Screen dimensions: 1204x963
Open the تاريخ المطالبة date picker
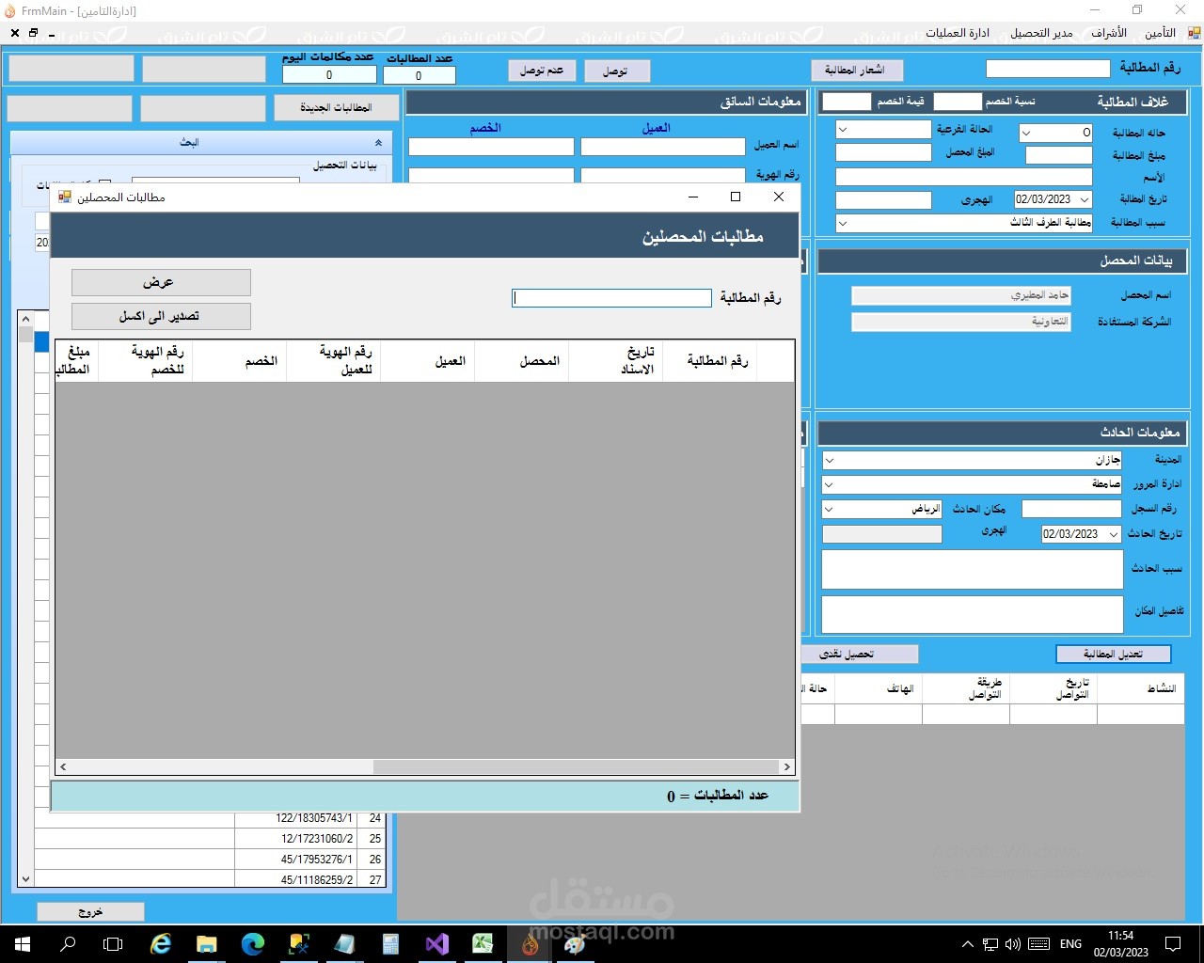pos(1085,199)
